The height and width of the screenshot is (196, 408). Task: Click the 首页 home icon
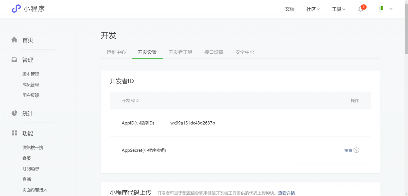pos(14,40)
